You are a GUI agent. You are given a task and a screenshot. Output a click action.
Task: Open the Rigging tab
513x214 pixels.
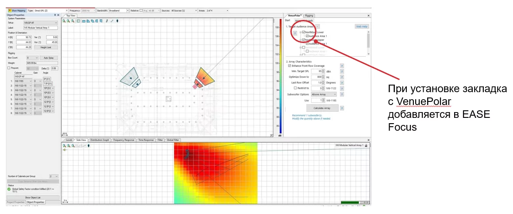pyautogui.click(x=309, y=16)
